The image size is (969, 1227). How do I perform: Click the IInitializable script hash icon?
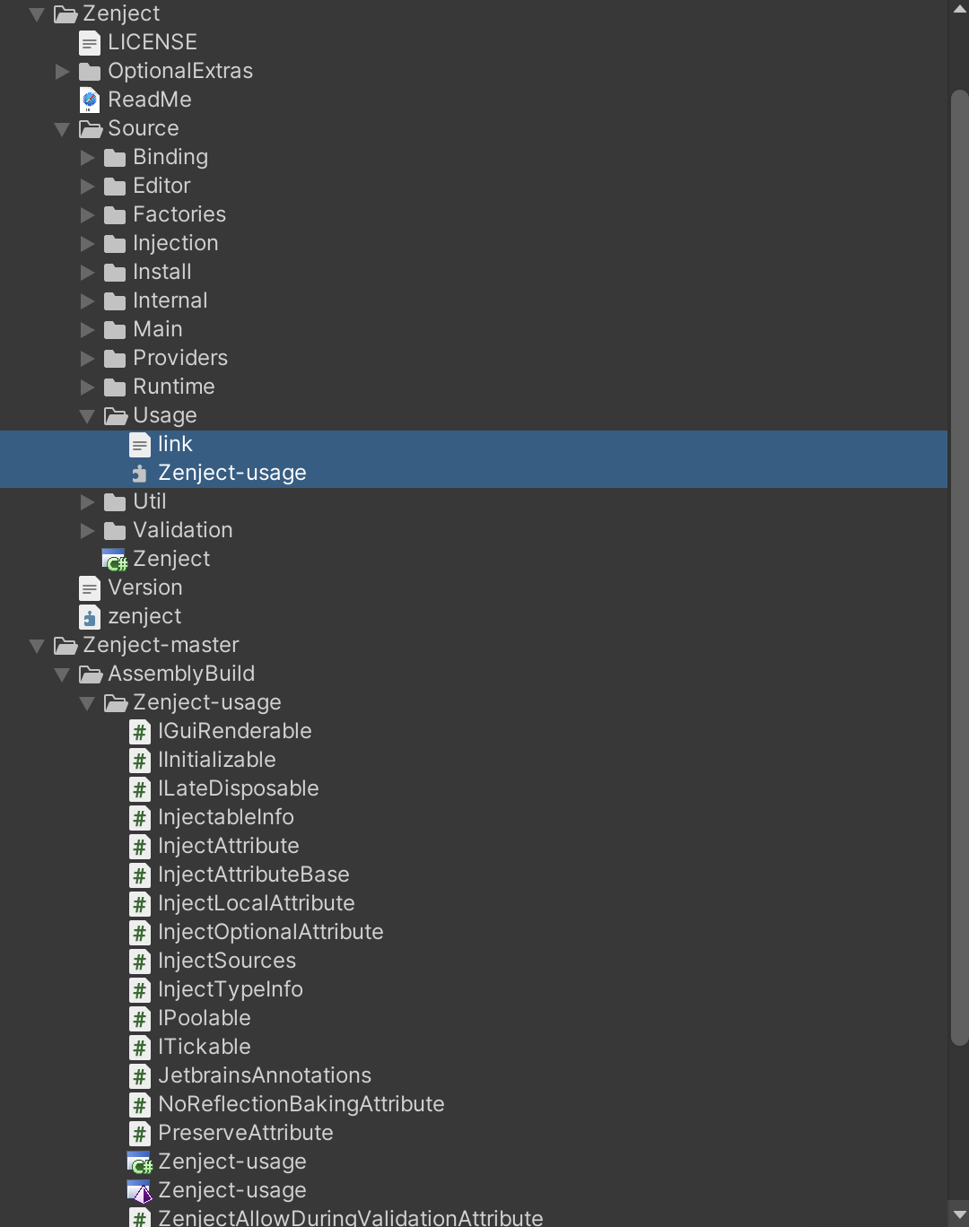[x=140, y=761]
